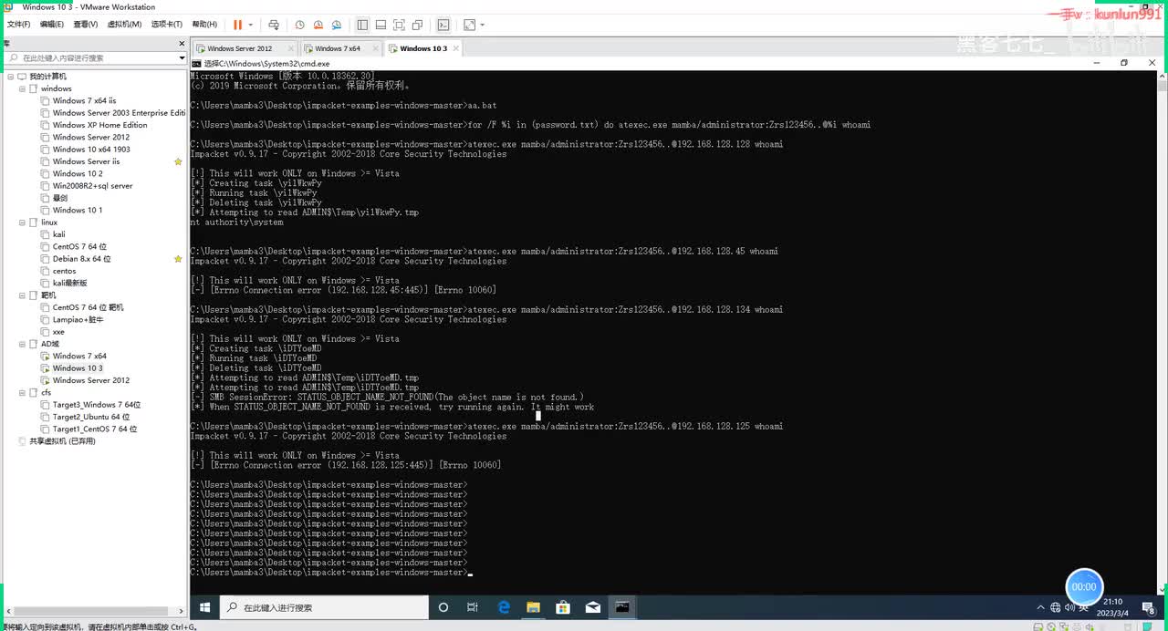Toggle the thumbnail bar view icon

coord(381,25)
